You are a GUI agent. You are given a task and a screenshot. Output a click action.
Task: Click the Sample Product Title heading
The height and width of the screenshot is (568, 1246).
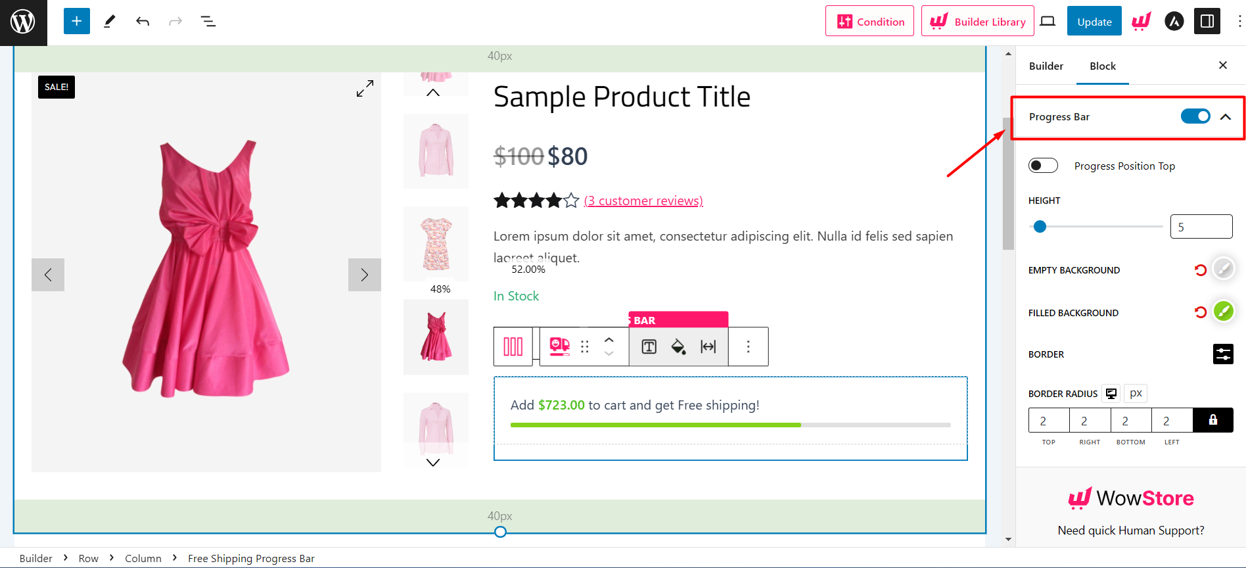(622, 97)
